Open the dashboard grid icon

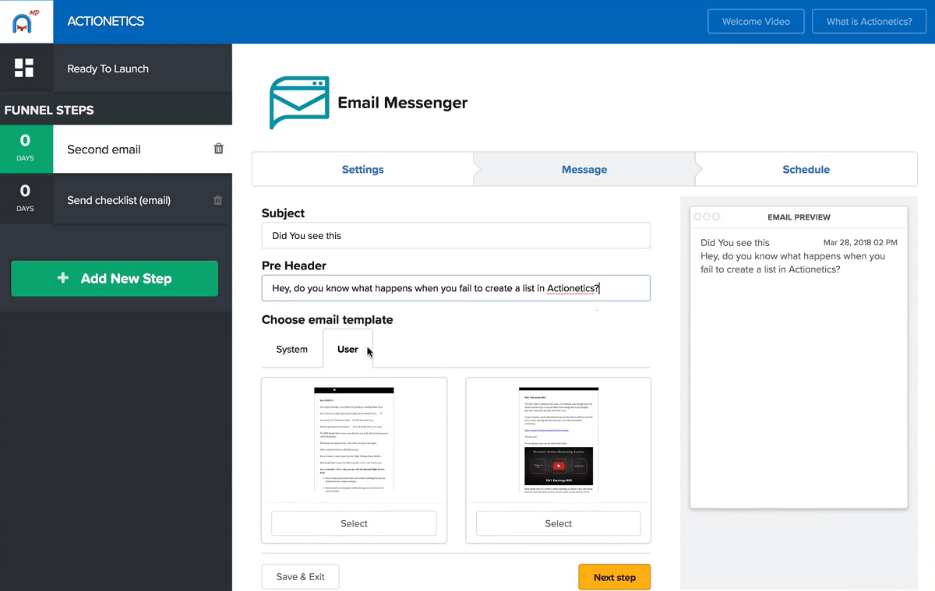pyautogui.click(x=24, y=68)
